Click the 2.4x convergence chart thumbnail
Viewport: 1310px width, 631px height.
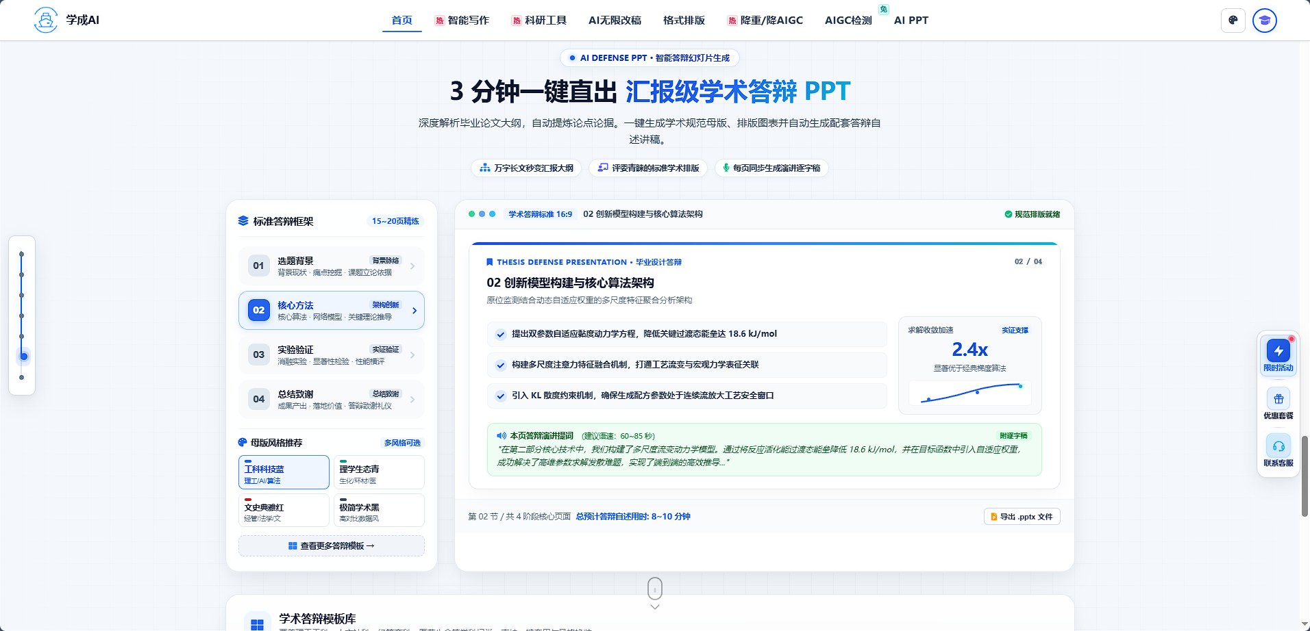click(969, 393)
